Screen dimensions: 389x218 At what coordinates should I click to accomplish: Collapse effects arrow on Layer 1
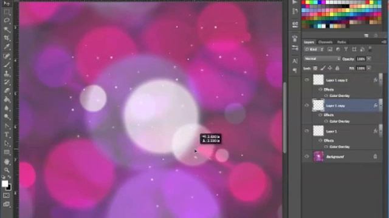point(381,131)
